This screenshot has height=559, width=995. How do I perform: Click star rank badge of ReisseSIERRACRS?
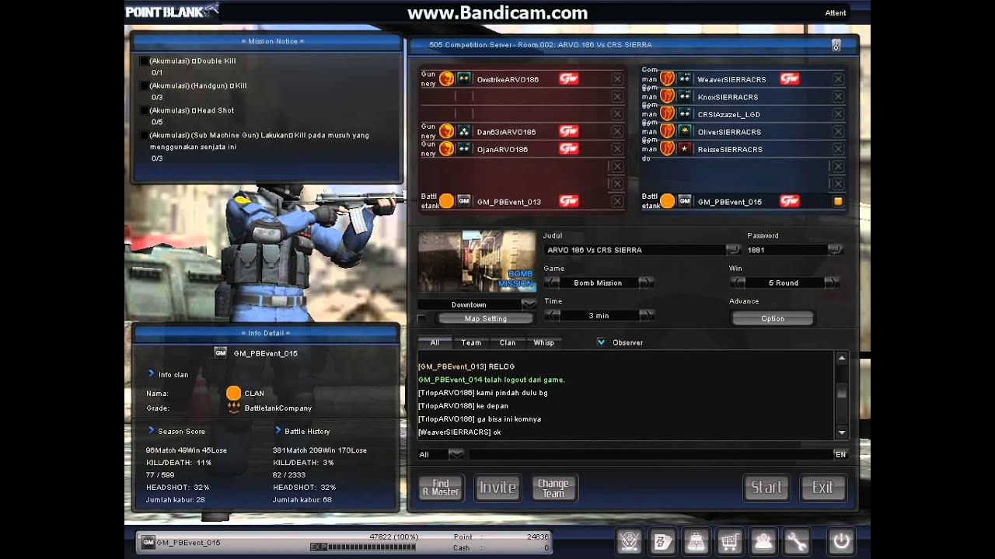(685, 149)
